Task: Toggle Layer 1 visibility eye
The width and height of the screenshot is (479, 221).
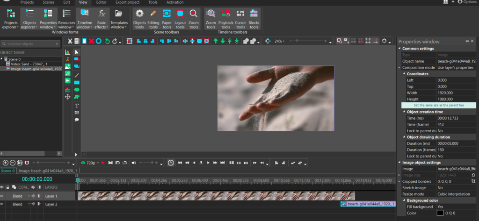Action: (2, 196)
